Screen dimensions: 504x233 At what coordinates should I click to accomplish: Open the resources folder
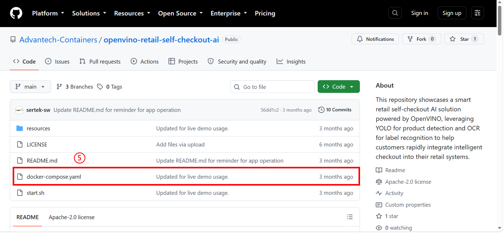[x=38, y=129]
